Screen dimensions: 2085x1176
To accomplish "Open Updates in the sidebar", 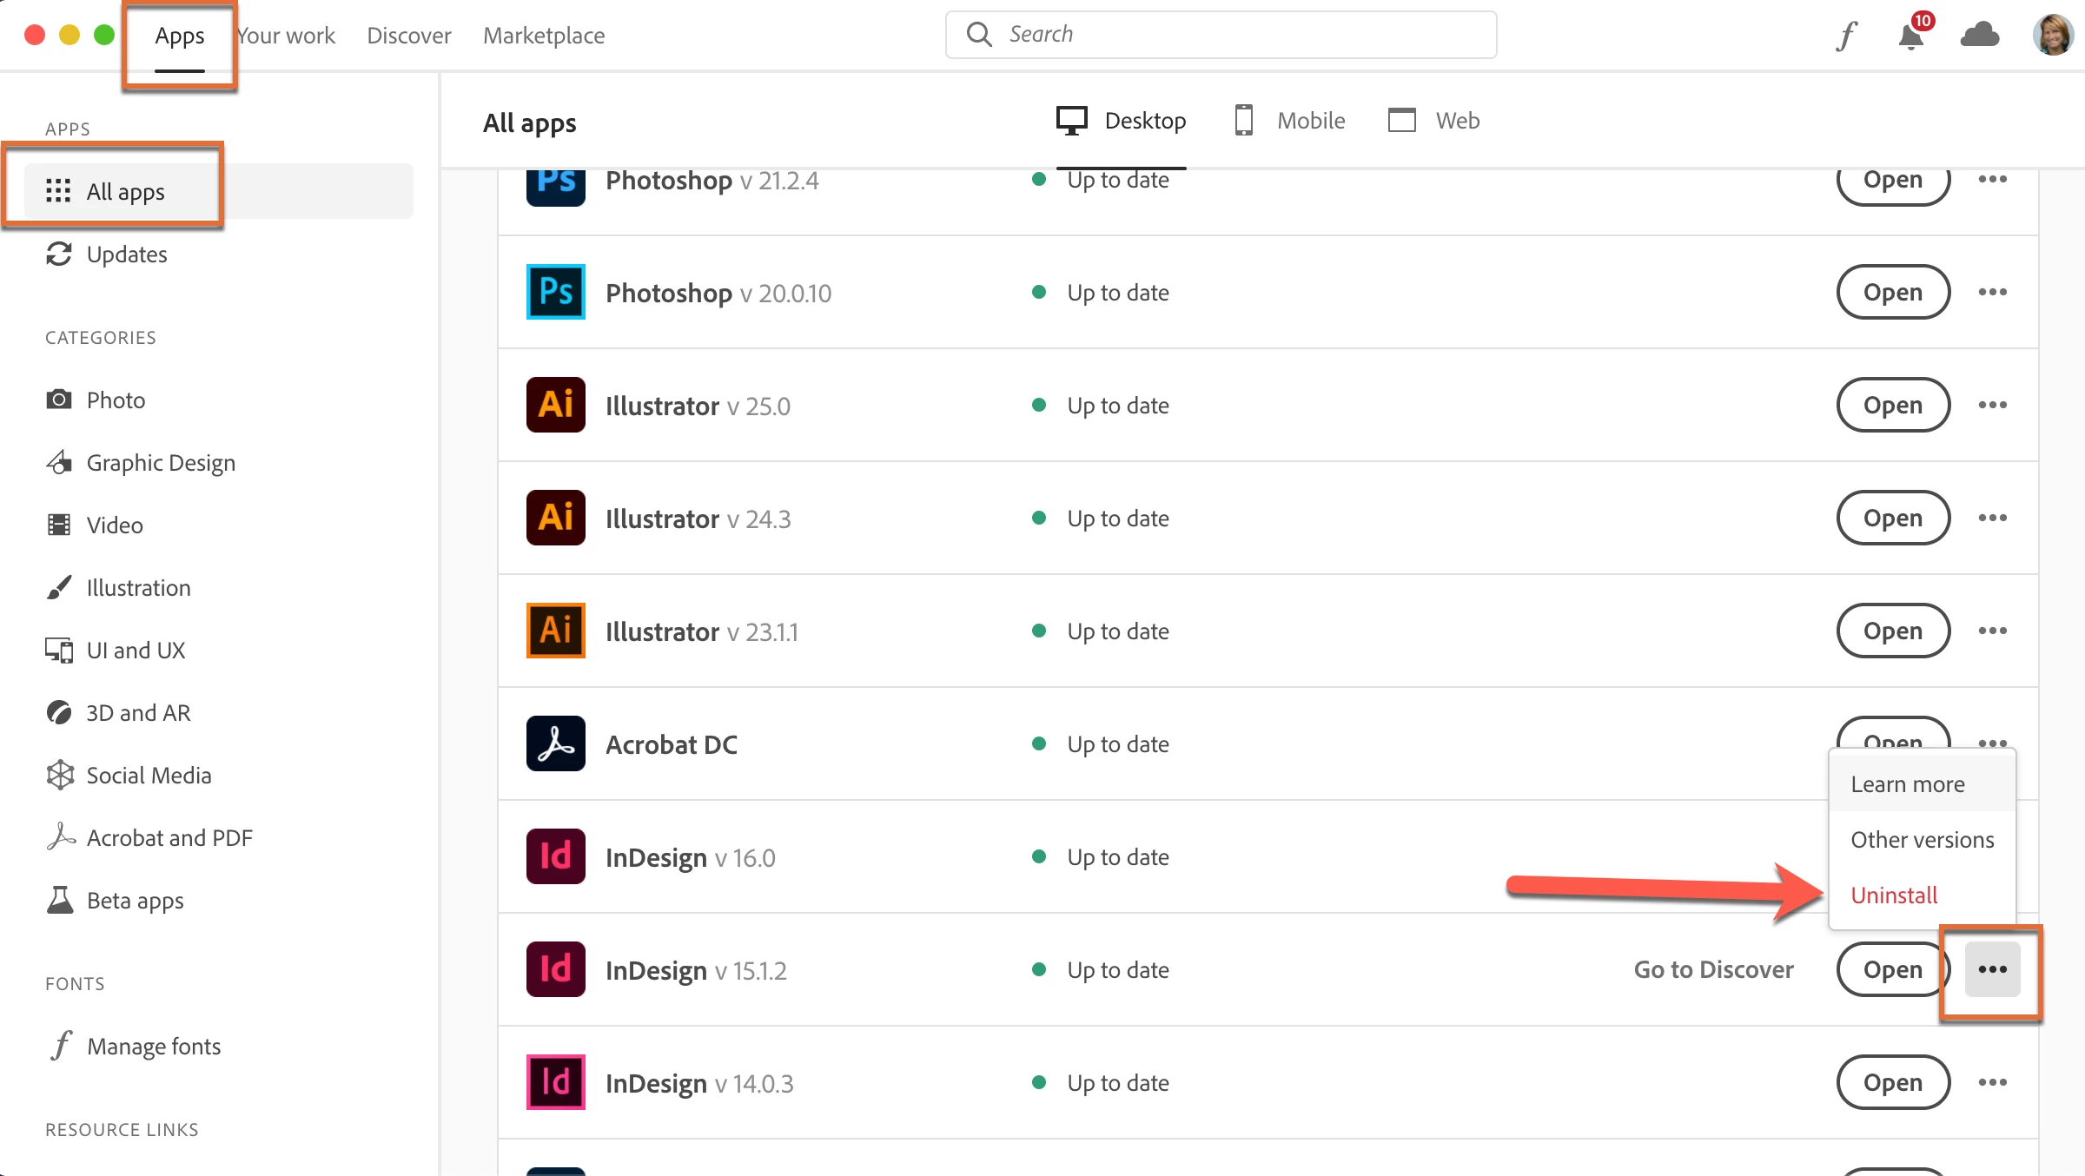I will click(127, 254).
